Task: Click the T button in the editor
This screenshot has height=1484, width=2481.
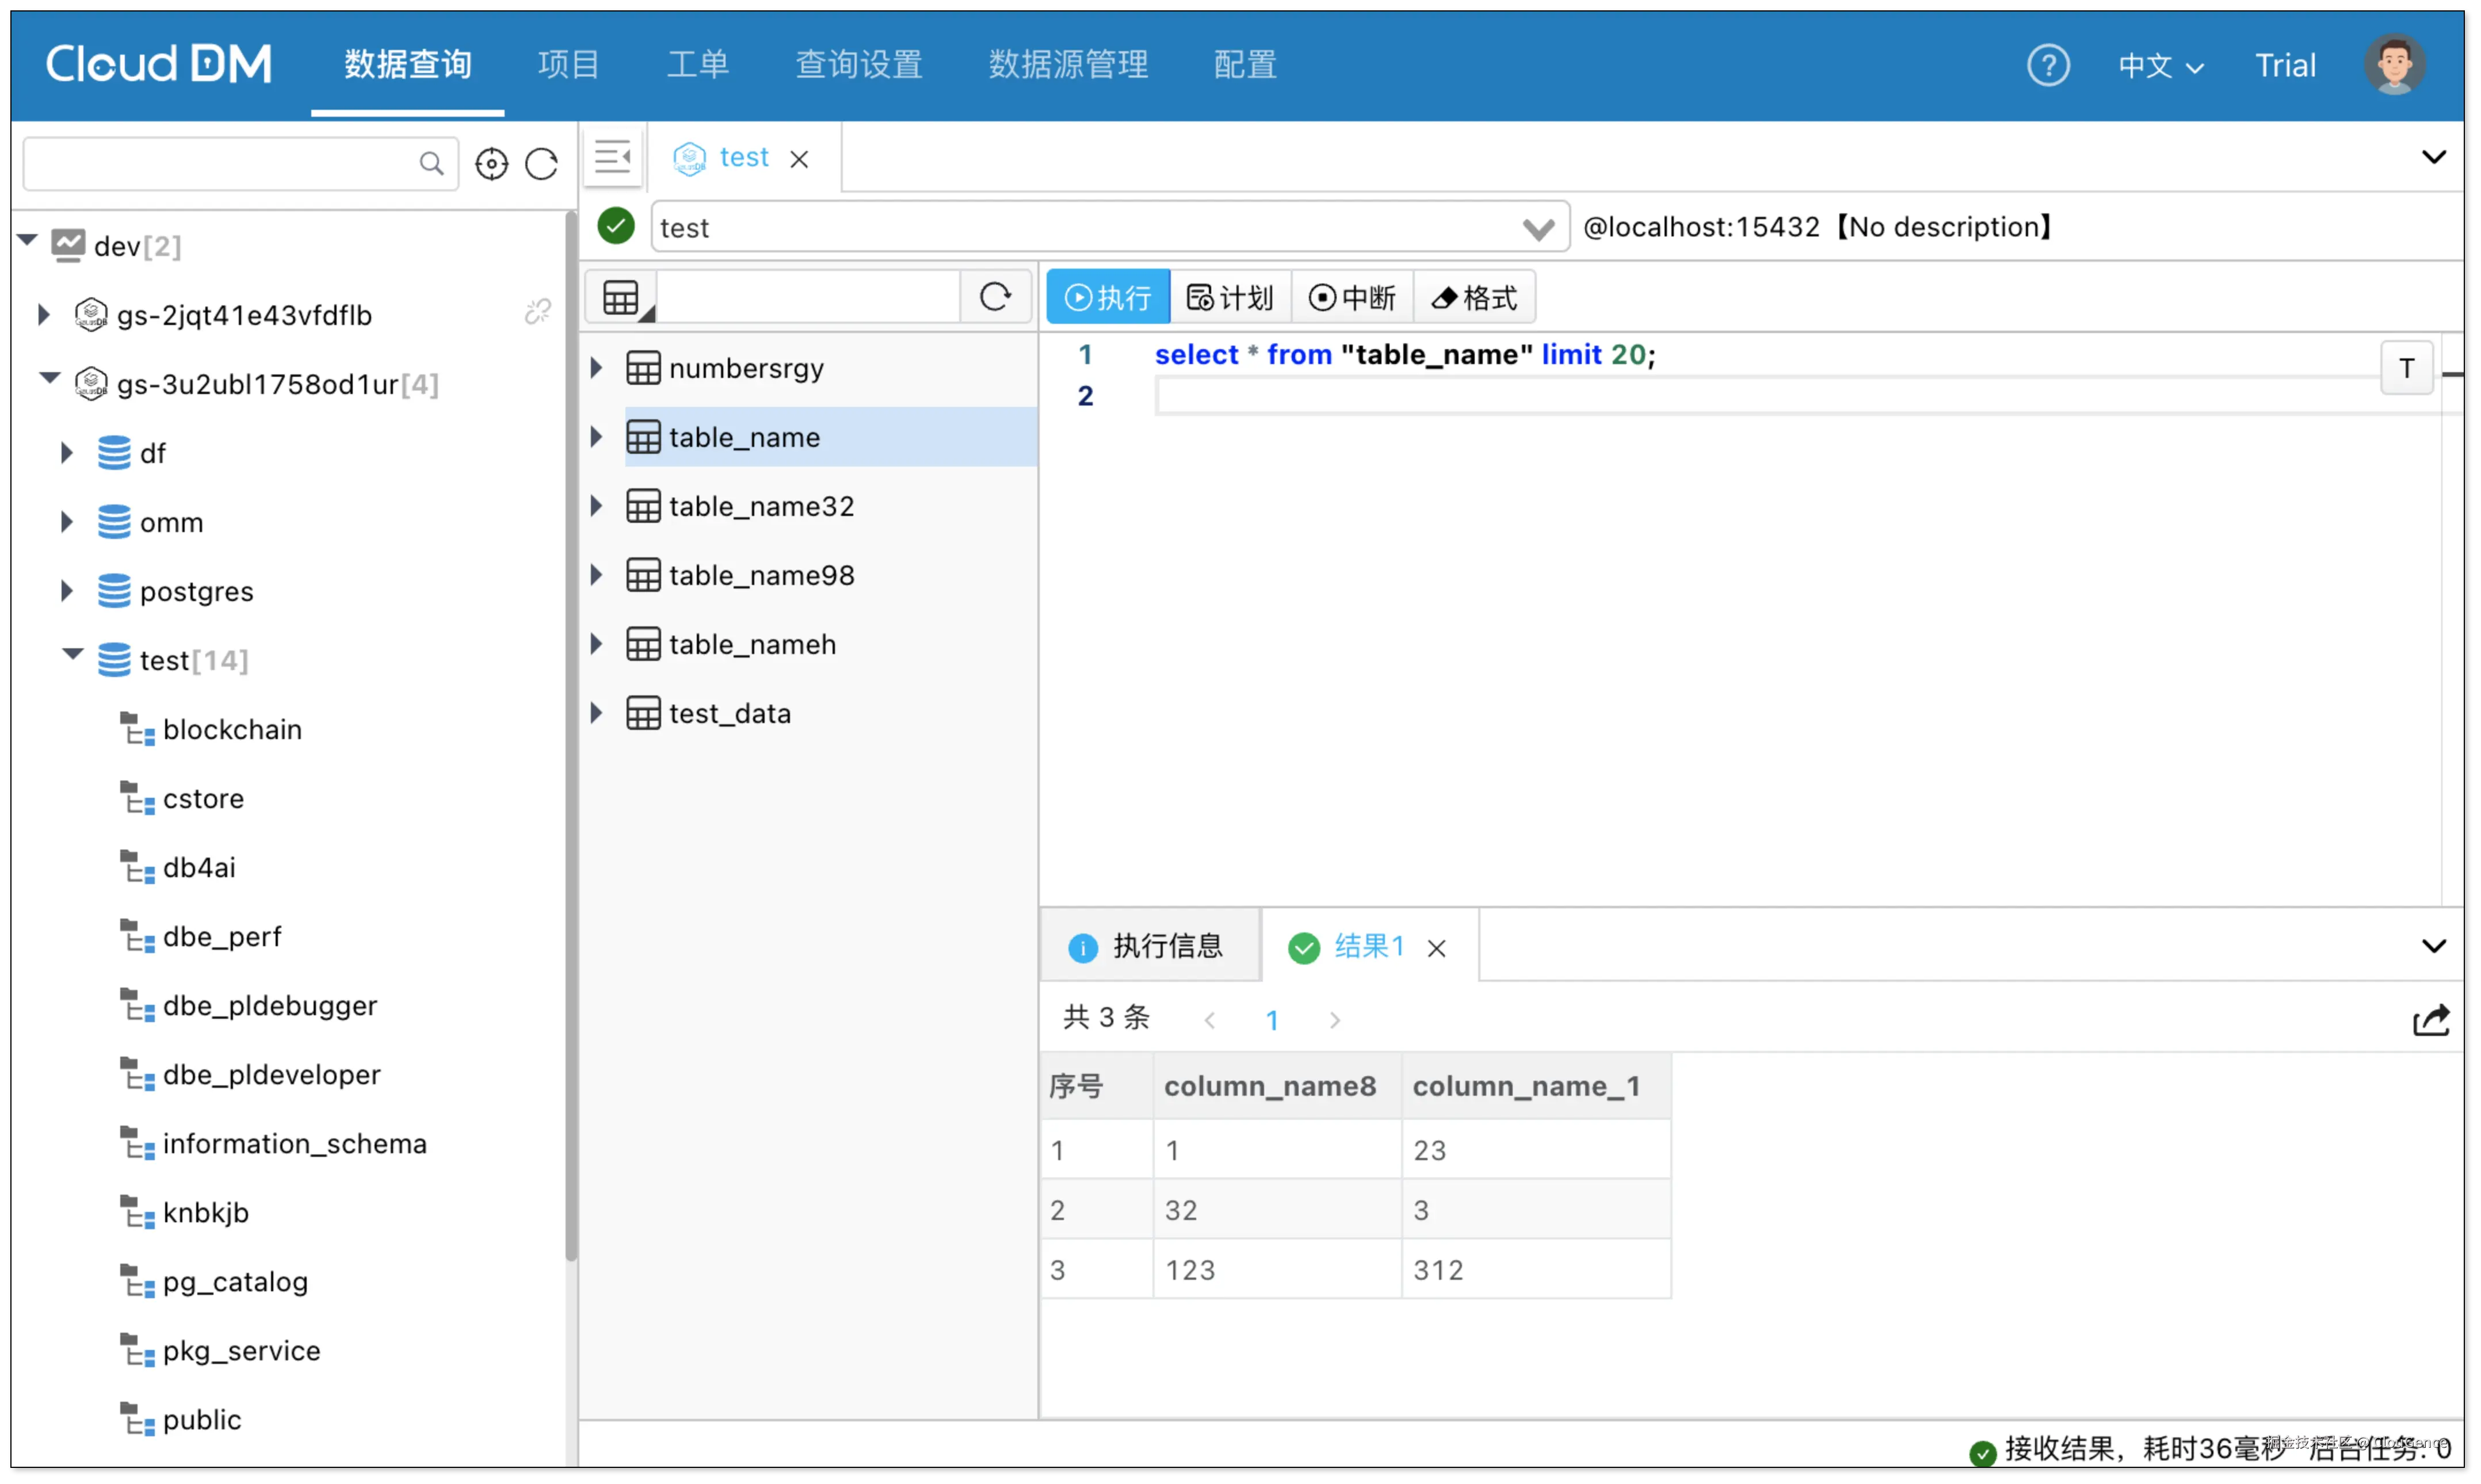Action: pos(2406,368)
